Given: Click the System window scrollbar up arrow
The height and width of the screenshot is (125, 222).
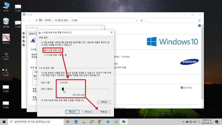Looking at the screenshot, I should (x=203, y=26).
